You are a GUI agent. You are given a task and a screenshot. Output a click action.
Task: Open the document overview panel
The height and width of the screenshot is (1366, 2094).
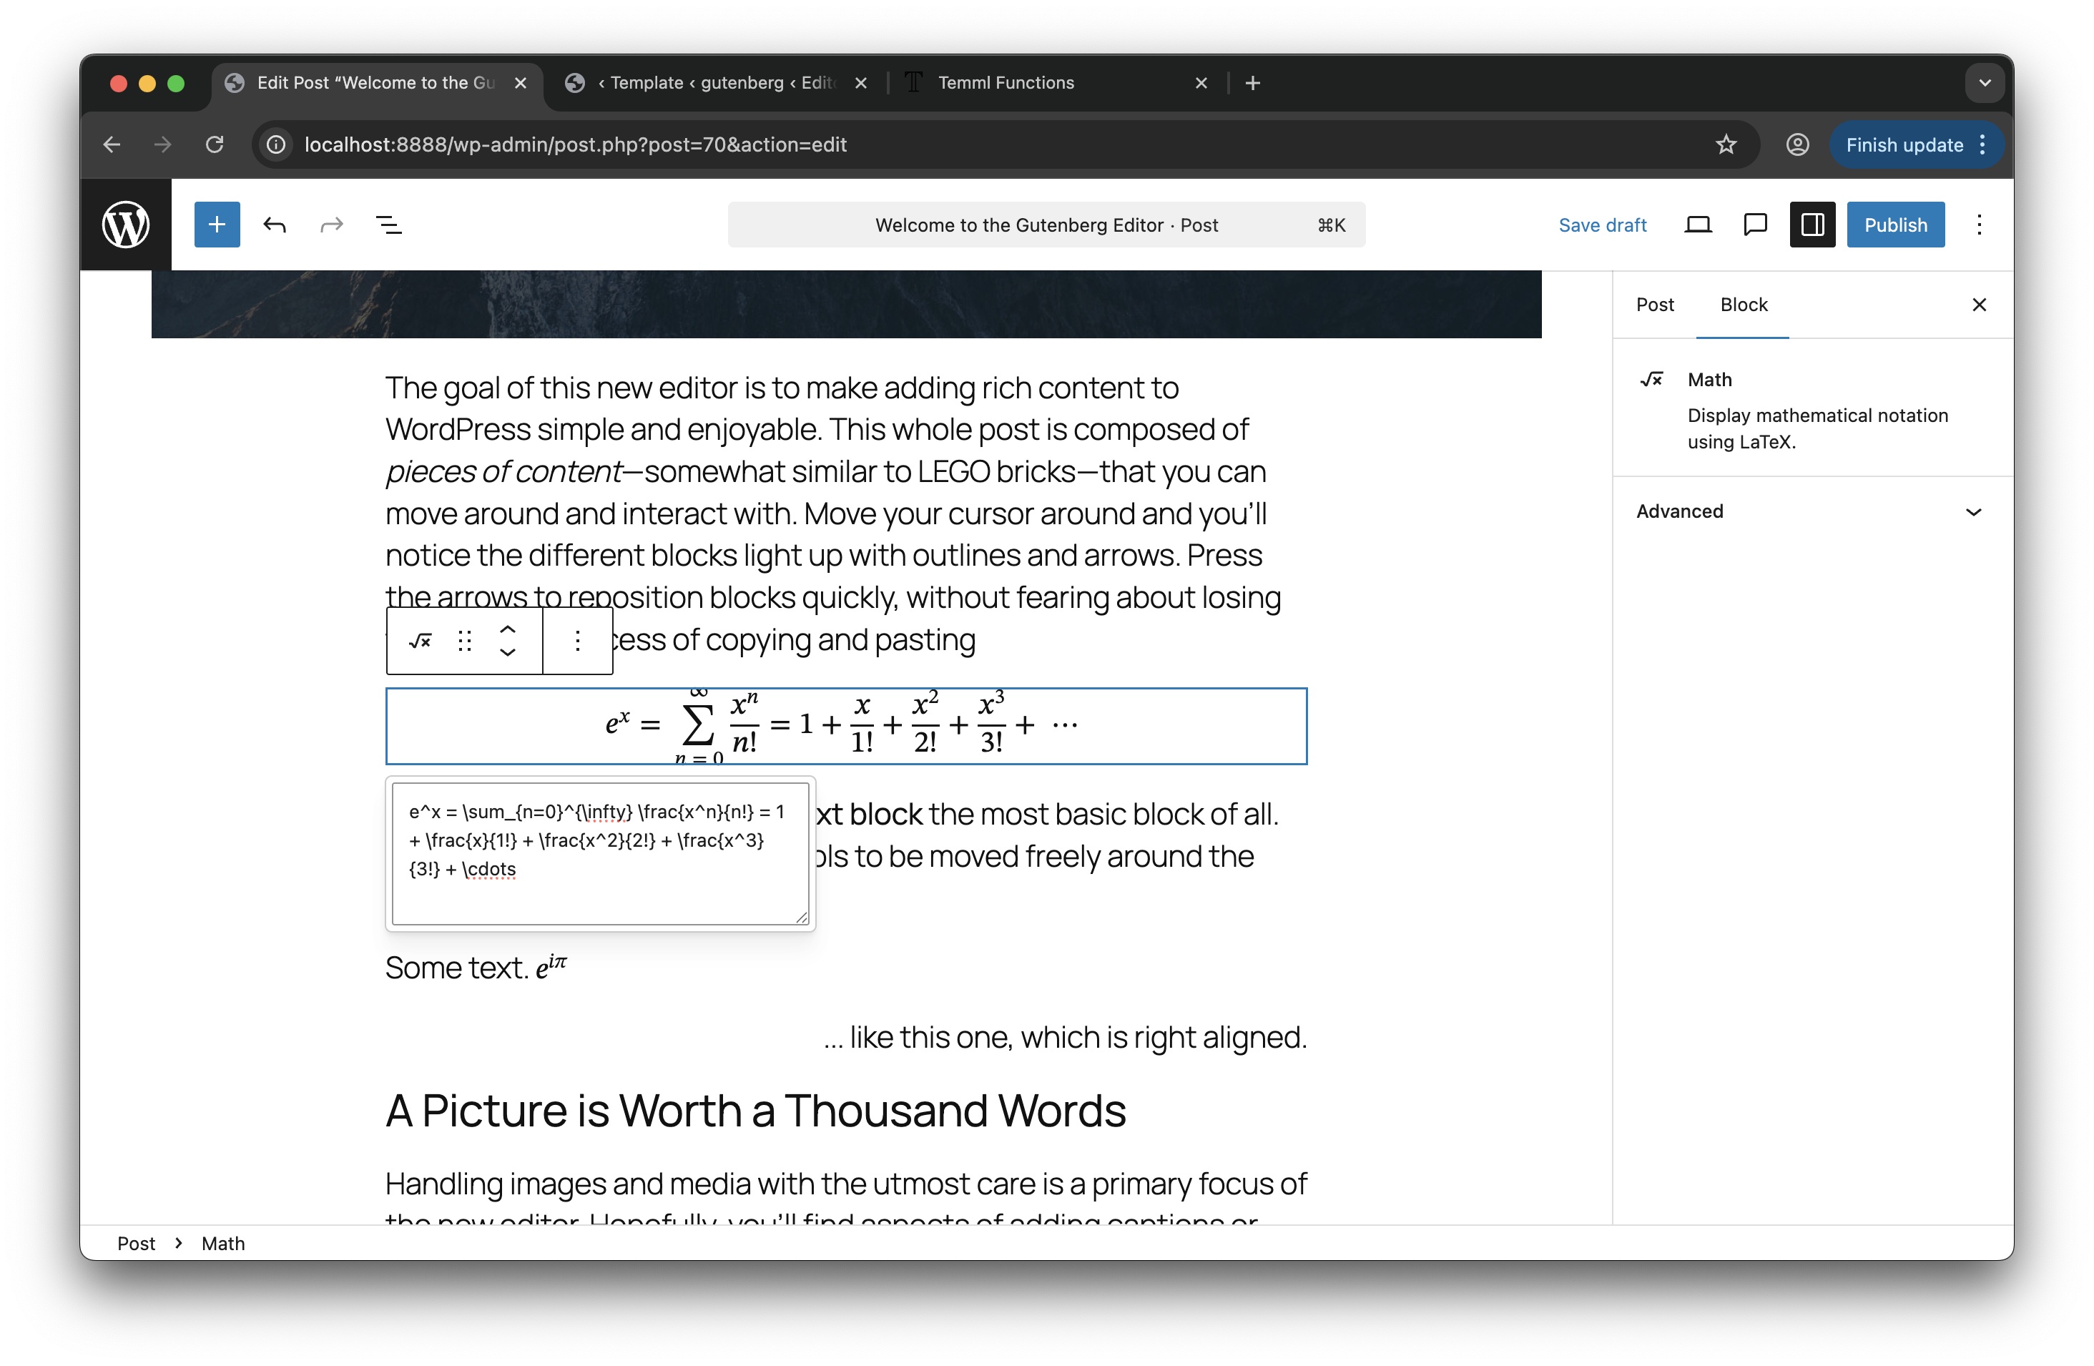tap(390, 225)
